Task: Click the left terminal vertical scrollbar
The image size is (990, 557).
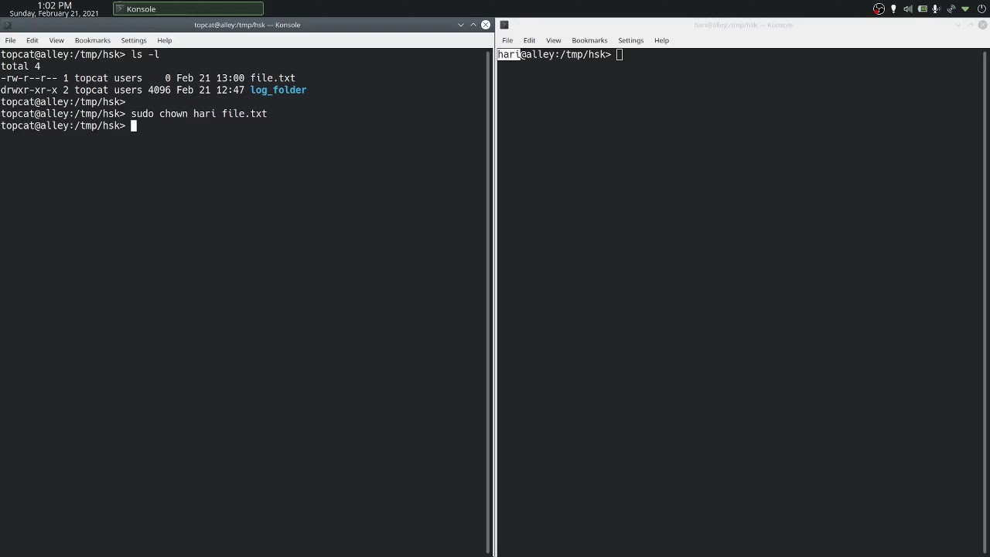Action: [489, 302]
